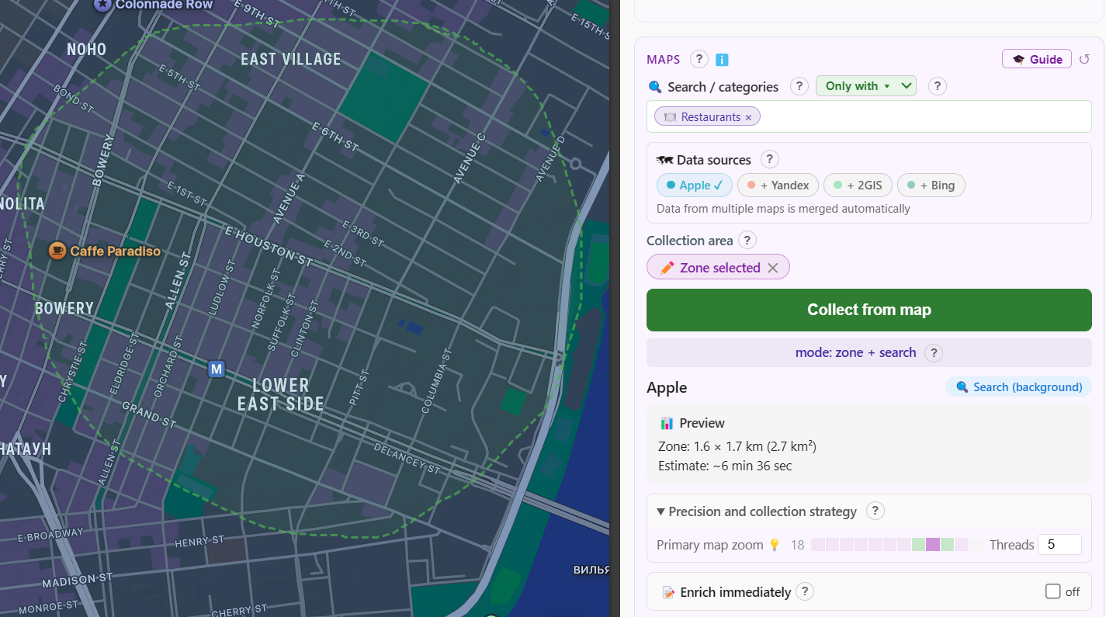The width and height of the screenshot is (1106, 617).
Task: Open the Guide
Action: pos(1037,59)
